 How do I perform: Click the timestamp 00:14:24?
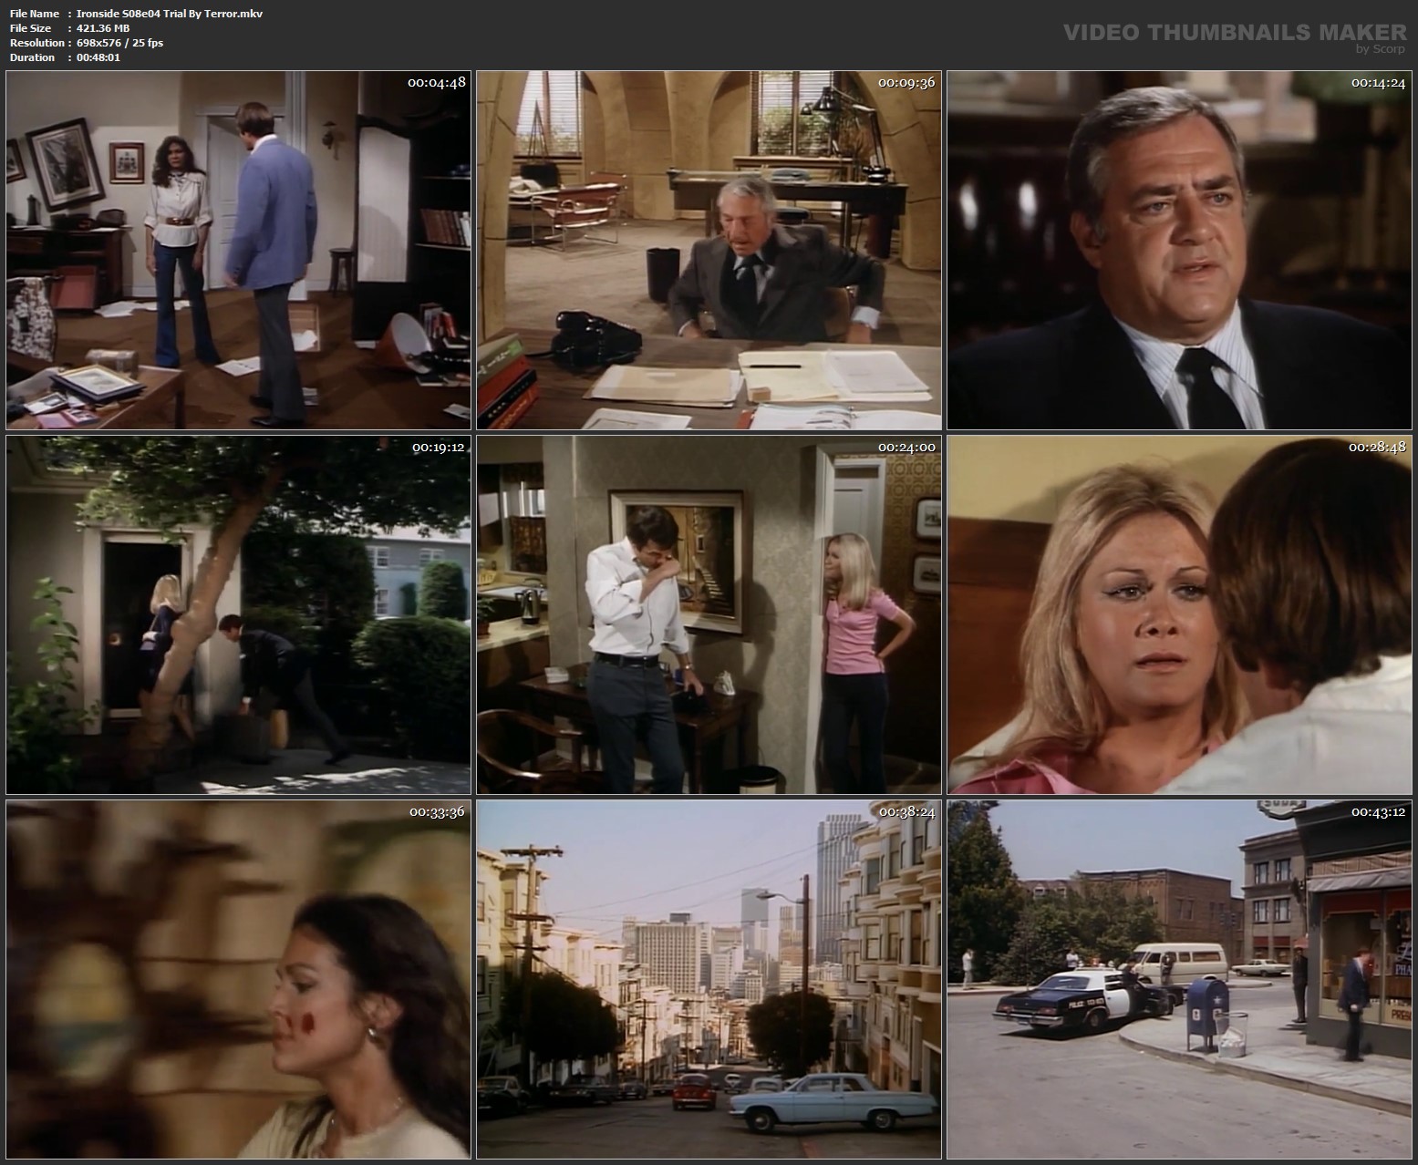(x=1378, y=82)
